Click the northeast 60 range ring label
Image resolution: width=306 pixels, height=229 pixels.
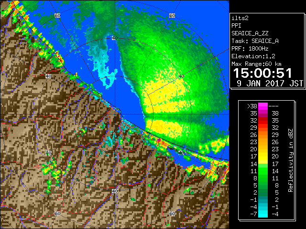click(x=172, y=15)
